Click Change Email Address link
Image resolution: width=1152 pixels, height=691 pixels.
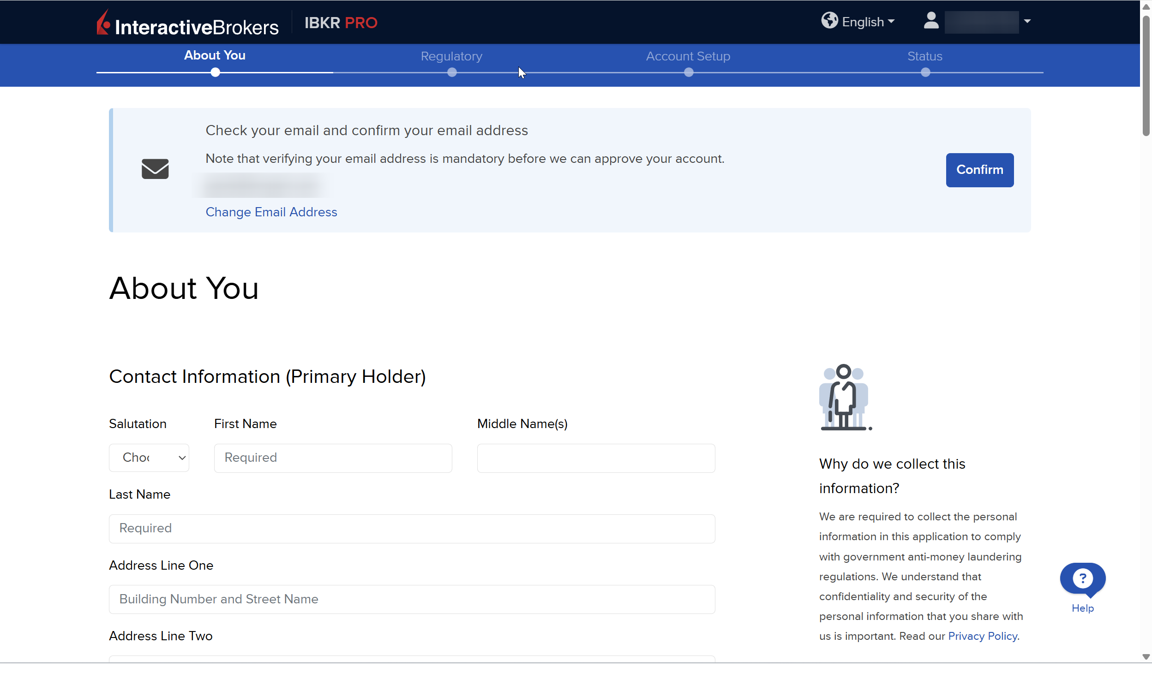click(x=271, y=212)
